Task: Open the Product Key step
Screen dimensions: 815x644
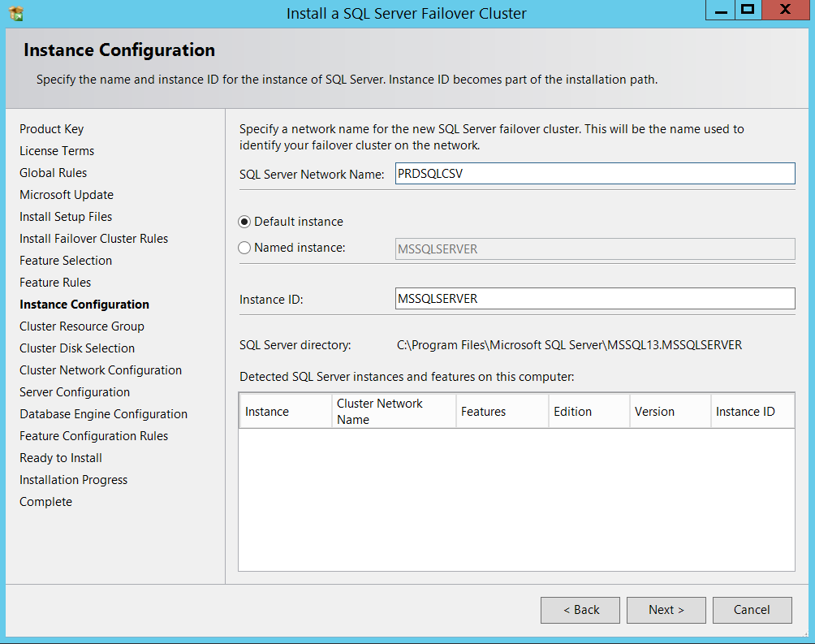Action: tap(51, 129)
